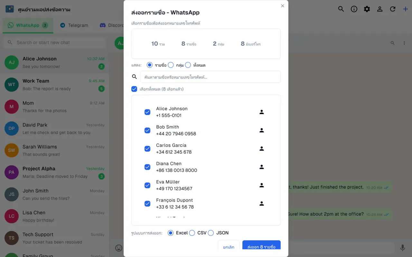
Task: Click person icon beside Bob Smith contact
Action: coord(262,130)
